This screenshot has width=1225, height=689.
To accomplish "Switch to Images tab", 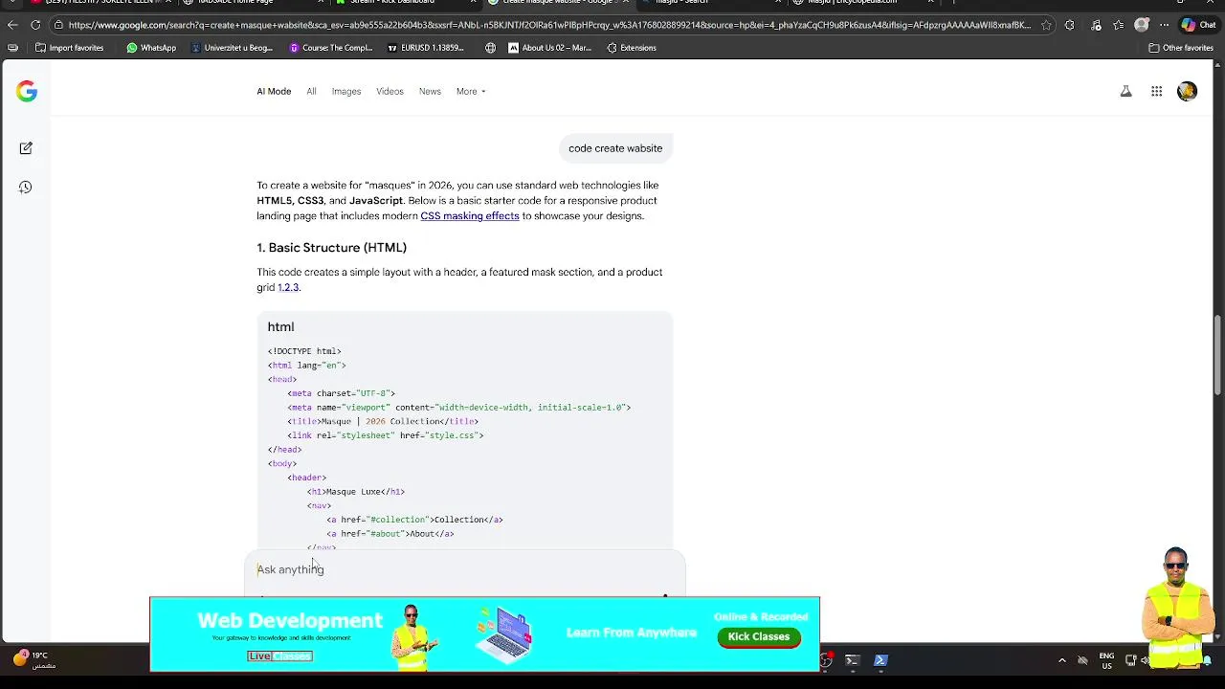I will coord(346,92).
